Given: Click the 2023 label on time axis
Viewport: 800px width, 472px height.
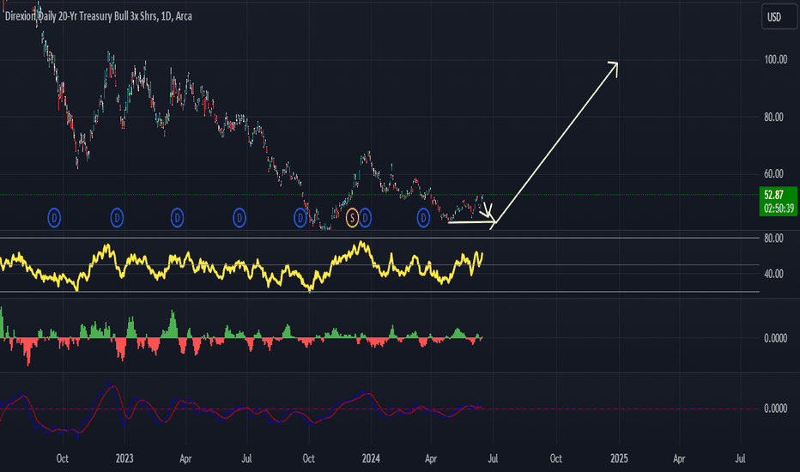Looking at the screenshot, I should (x=124, y=458).
